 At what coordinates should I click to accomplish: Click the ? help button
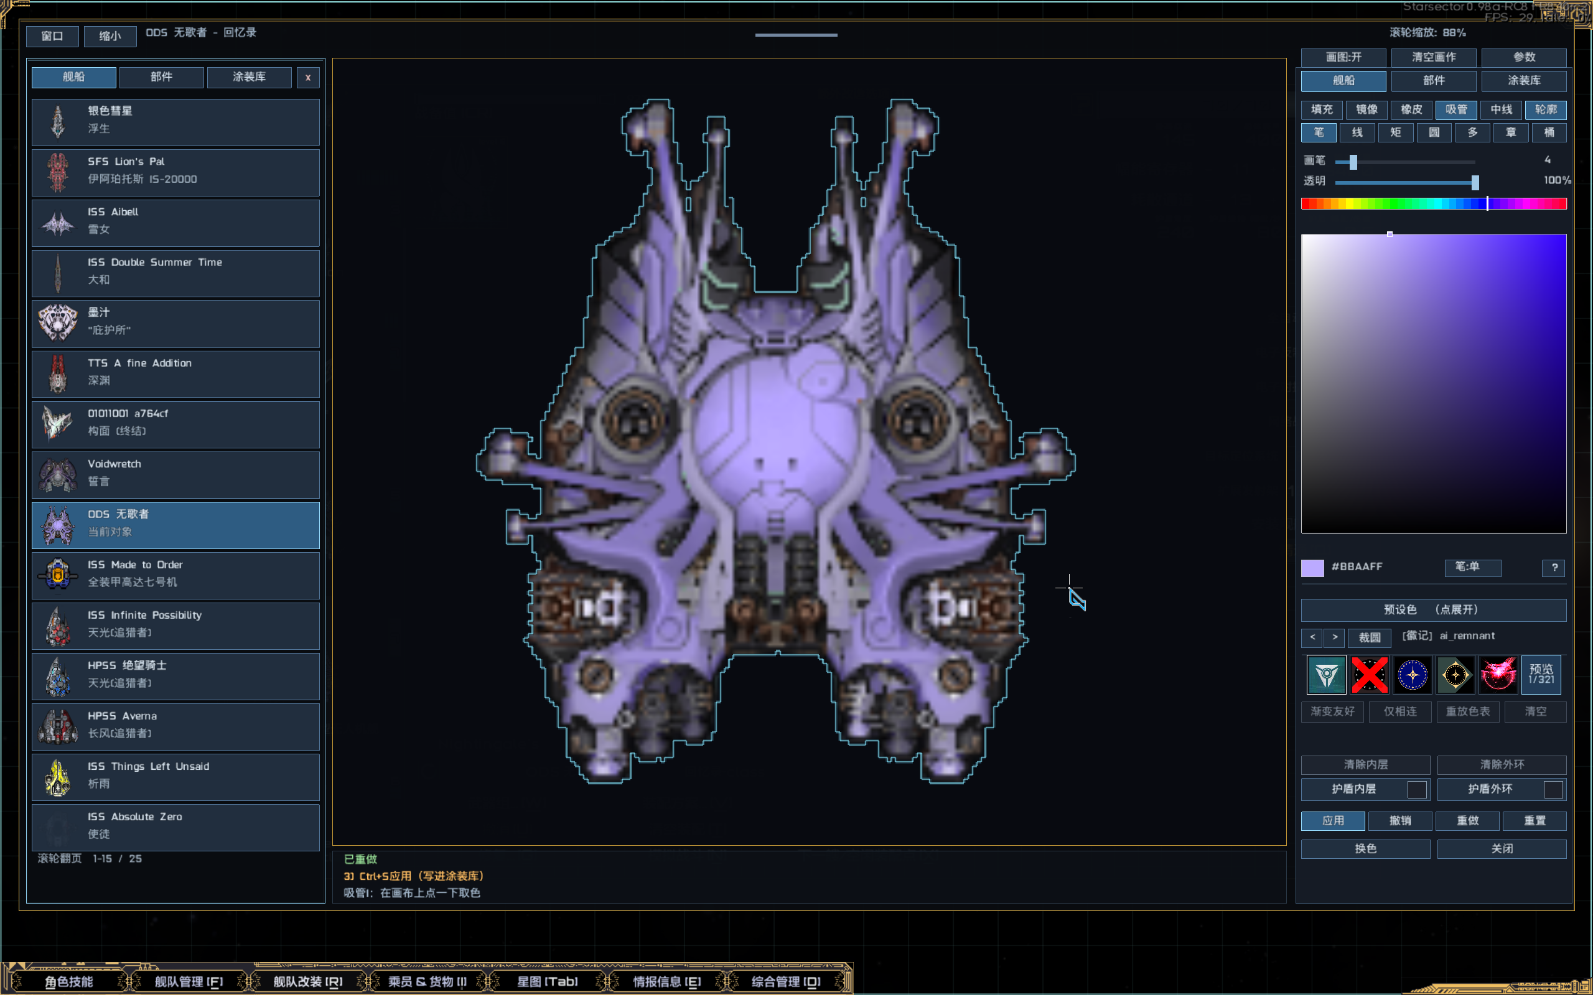[1554, 567]
